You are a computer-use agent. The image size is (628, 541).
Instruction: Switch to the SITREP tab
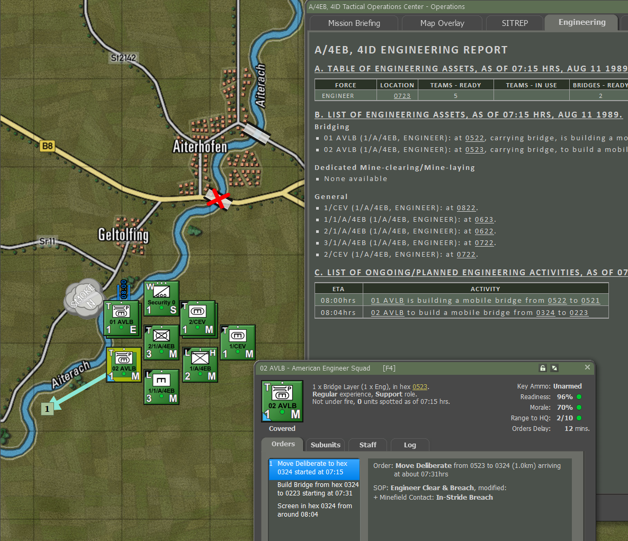pyautogui.click(x=514, y=23)
